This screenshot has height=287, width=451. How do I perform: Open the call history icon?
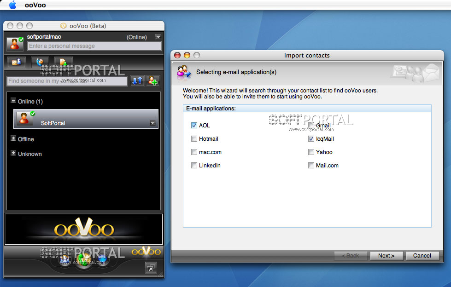coord(40,62)
